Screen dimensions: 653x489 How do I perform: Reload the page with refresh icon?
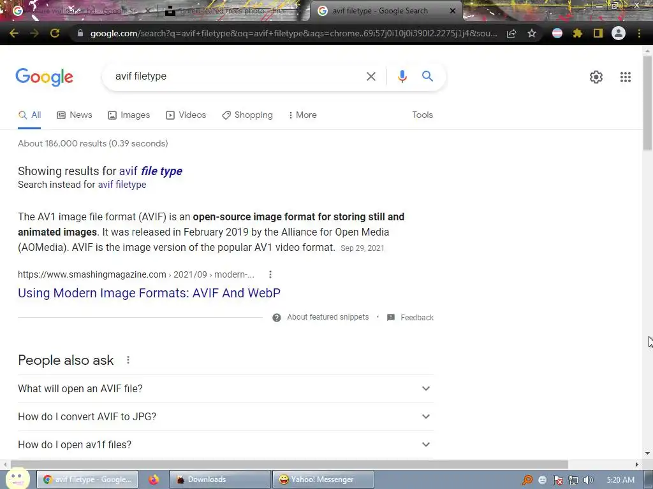(55, 33)
